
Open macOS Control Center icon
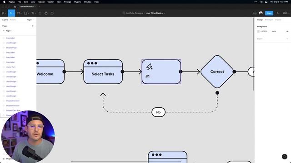266,2
